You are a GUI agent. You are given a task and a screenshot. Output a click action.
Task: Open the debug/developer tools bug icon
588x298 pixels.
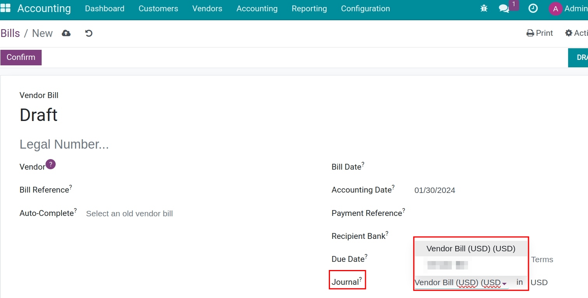click(x=484, y=8)
